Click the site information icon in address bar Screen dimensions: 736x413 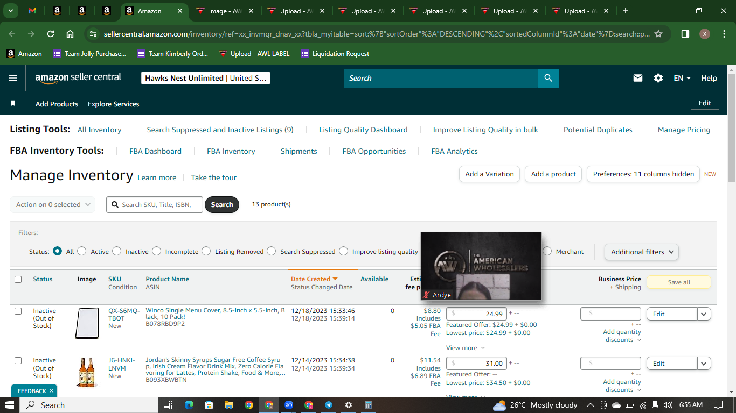93,34
